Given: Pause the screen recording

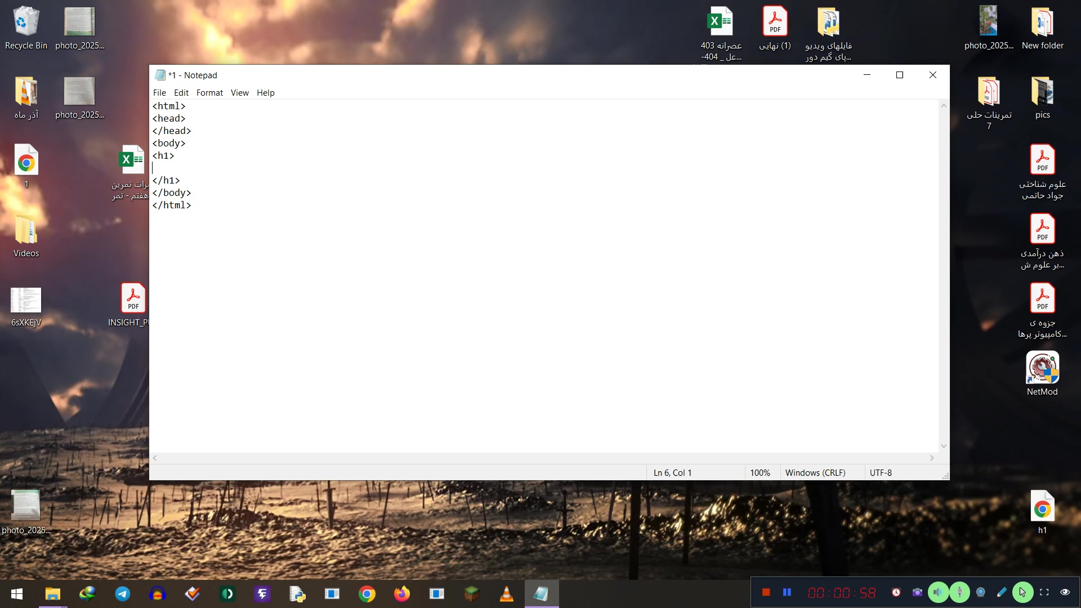Looking at the screenshot, I should coord(787,592).
